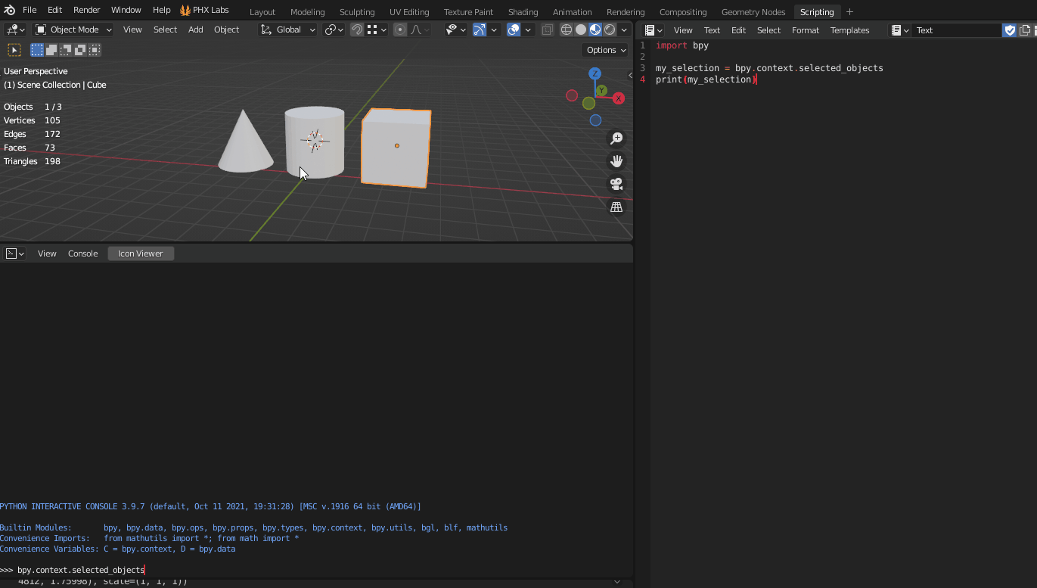Screen dimensions: 1037x588
Task: Click the Zoom icon on viewport sidebar
Action: click(616, 138)
